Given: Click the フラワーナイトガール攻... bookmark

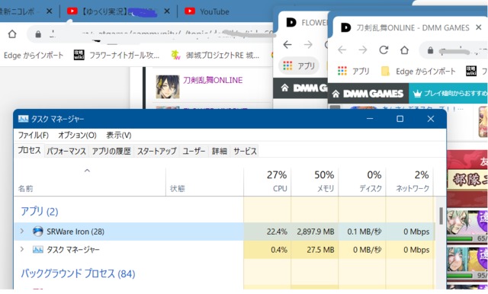Looking at the screenshot, I should pos(124,56).
